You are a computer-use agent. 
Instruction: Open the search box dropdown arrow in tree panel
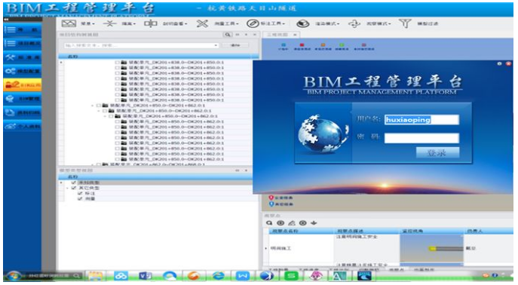(216, 45)
